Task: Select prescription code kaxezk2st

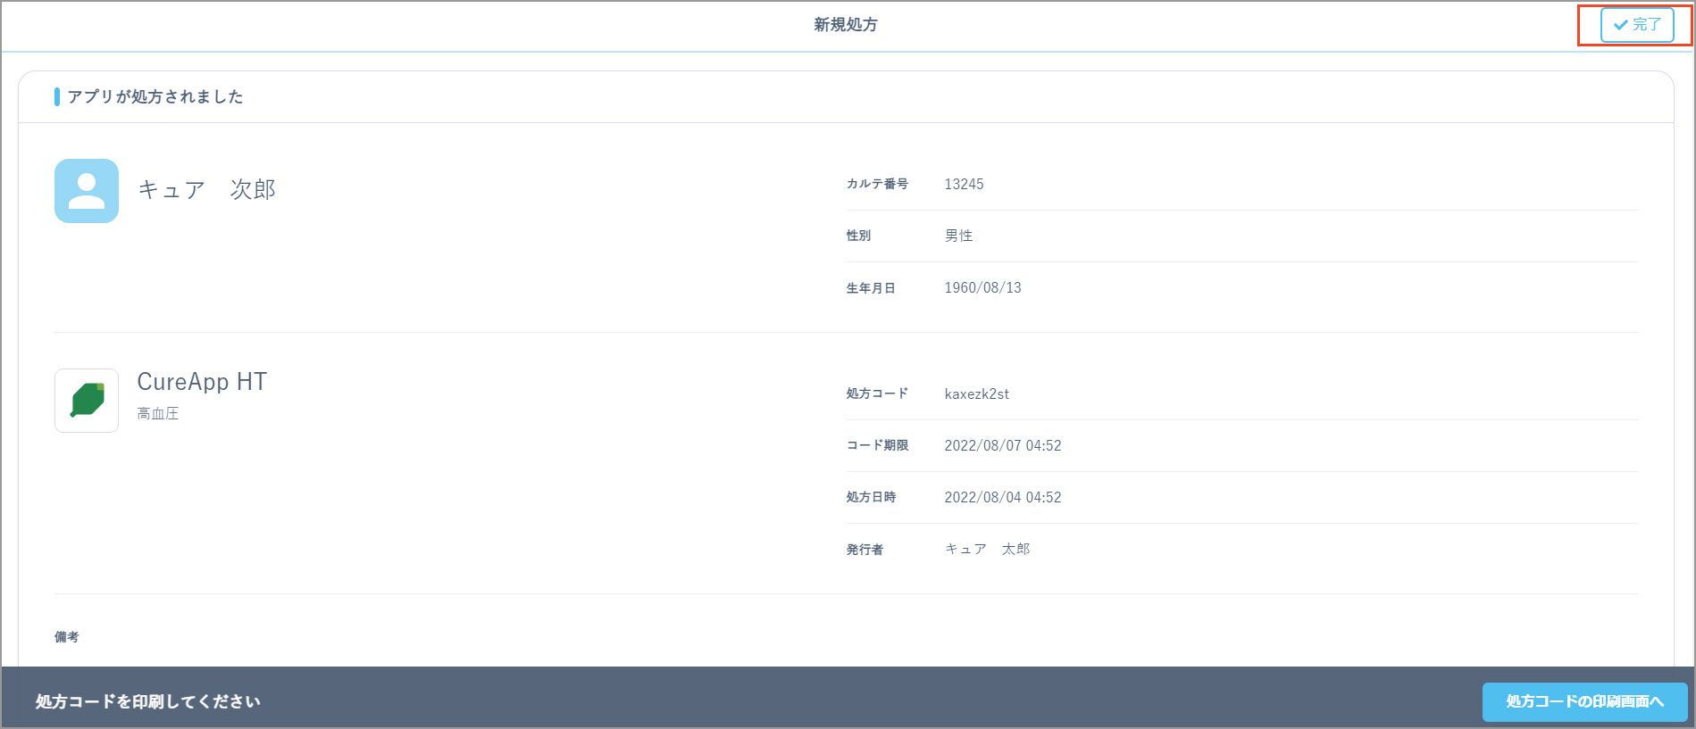Action: [x=976, y=393]
